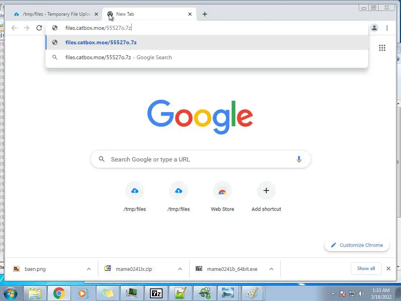Image resolution: width=401 pixels, height=301 pixels.
Task: Open the green chameleon taskbar icon
Action: point(205,293)
